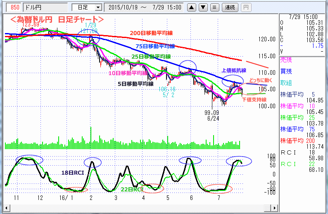Image resolution: width=328 pixels, height=214 pixels.
Task: Click the up triangle button in toolbar
Action: tap(192, 7)
